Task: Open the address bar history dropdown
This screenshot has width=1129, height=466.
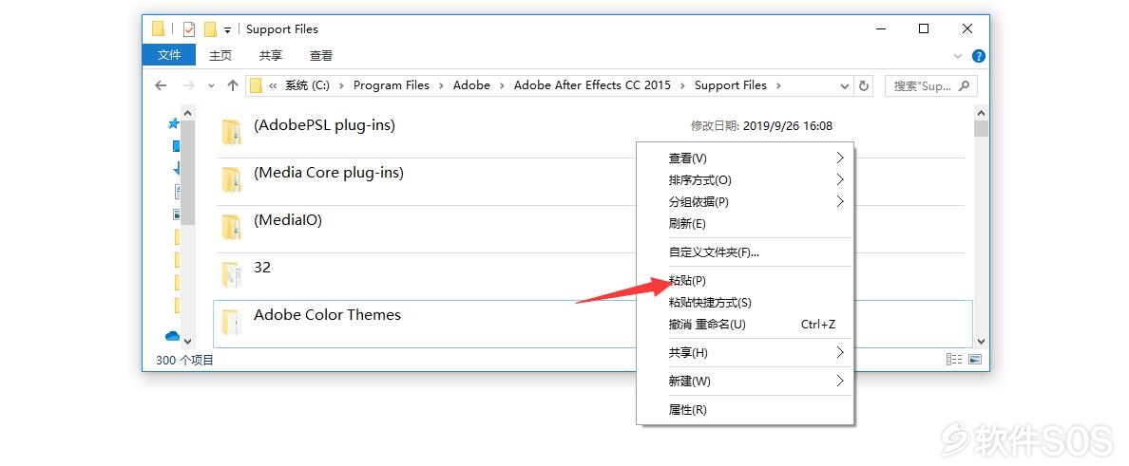Action: (x=845, y=85)
